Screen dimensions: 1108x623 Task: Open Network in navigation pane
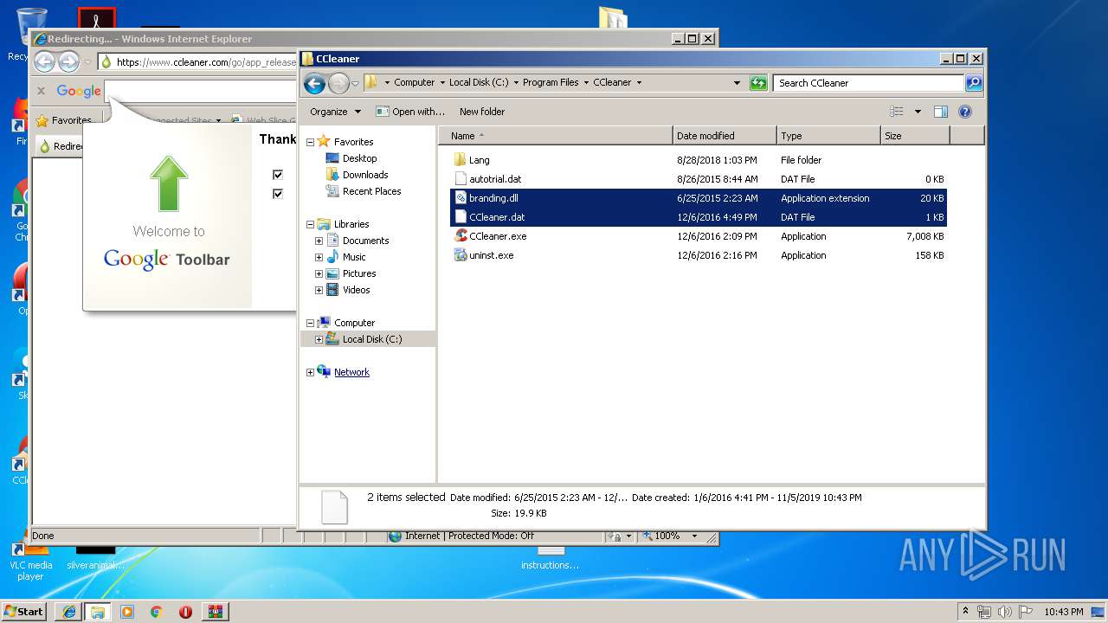(351, 372)
